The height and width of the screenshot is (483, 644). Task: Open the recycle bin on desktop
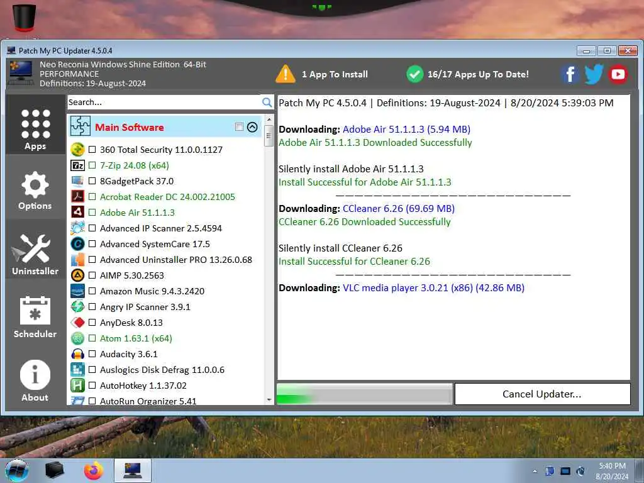(x=25, y=17)
